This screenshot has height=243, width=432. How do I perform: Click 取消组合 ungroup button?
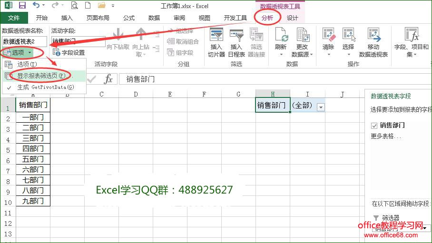(x=183, y=41)
